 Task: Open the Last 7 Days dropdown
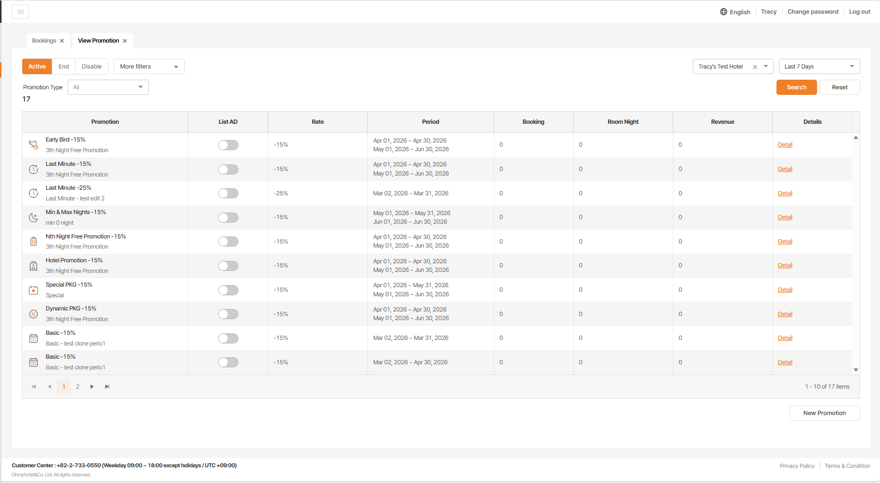[x=819, y=66]
